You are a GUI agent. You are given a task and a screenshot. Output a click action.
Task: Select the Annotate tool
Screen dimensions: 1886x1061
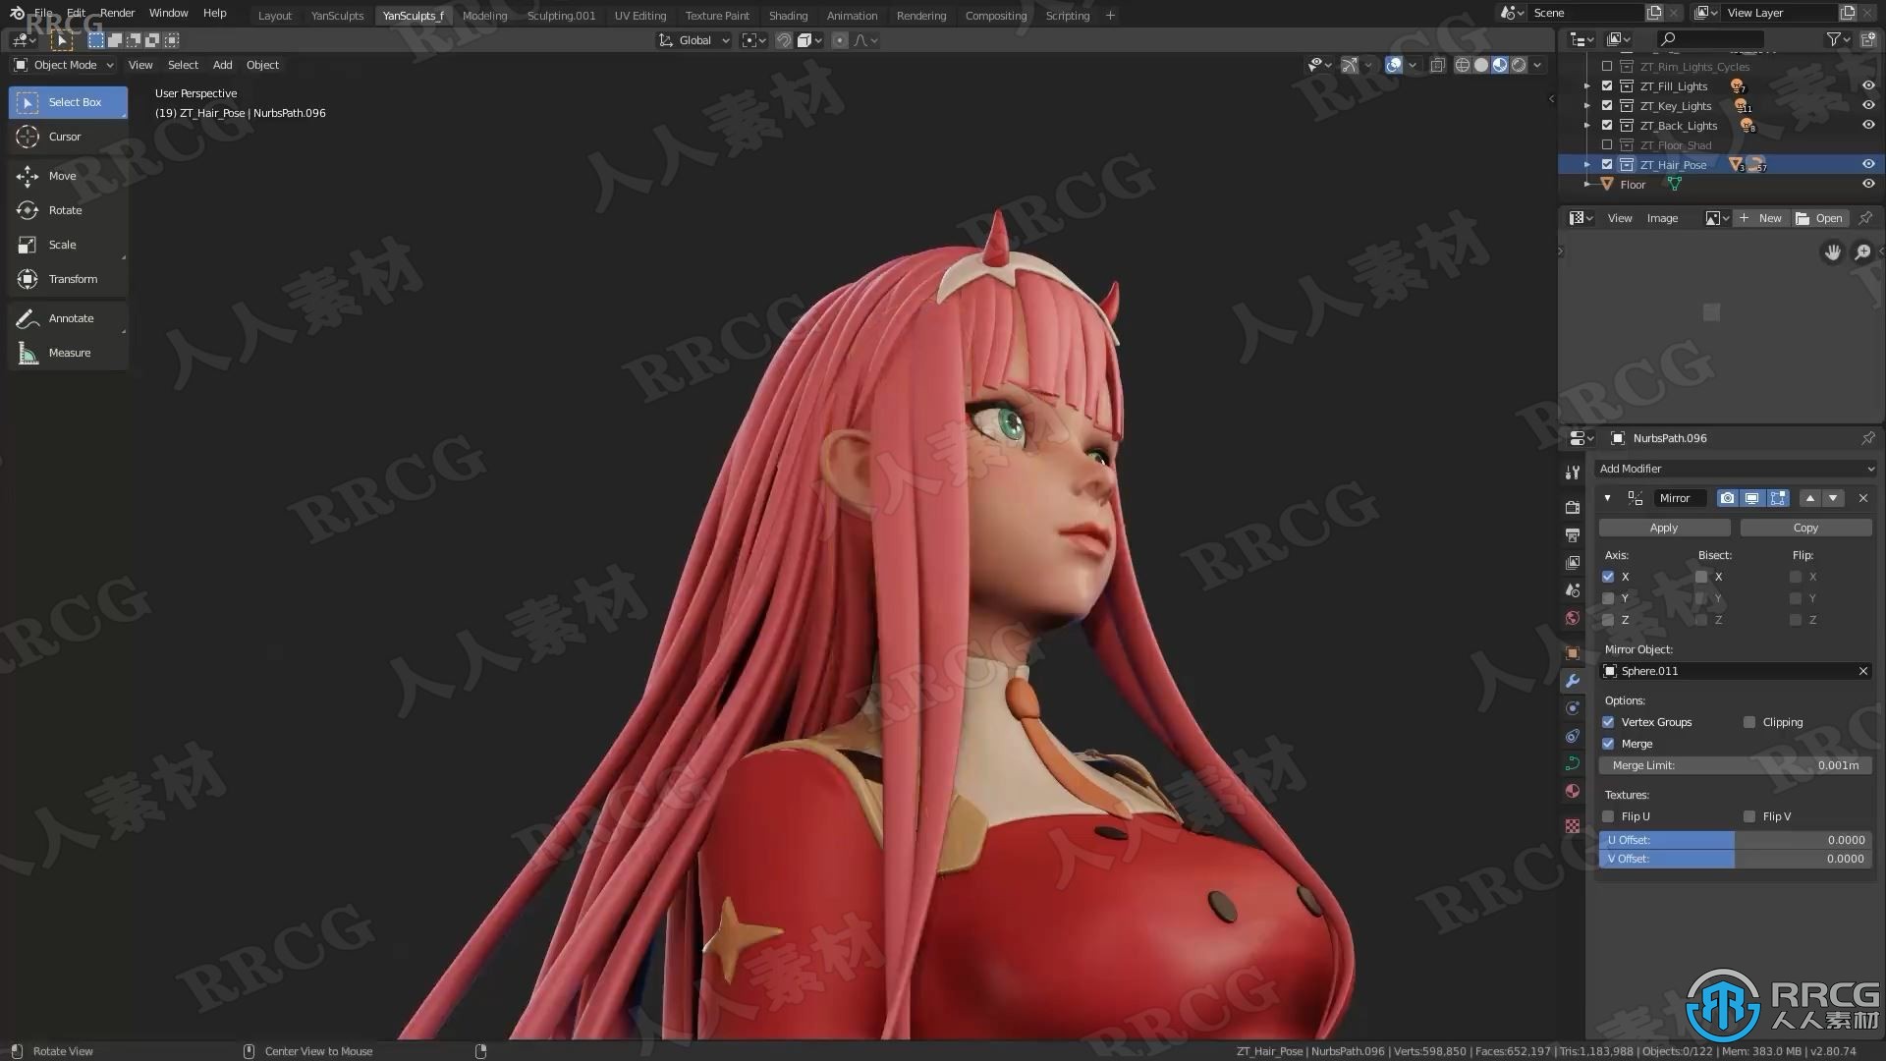67,318
